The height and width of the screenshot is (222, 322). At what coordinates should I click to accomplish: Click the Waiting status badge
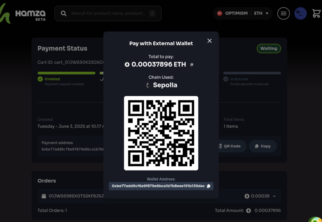[268, 48]
